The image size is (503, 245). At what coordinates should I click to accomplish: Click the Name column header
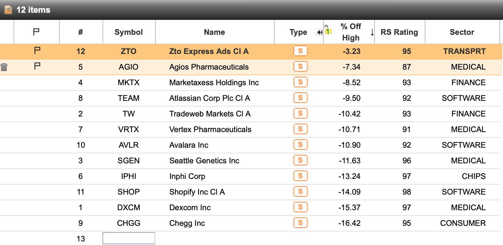(214, 32)
